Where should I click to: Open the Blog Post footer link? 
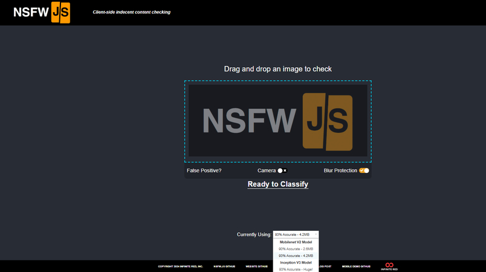[x=325, y=267]
